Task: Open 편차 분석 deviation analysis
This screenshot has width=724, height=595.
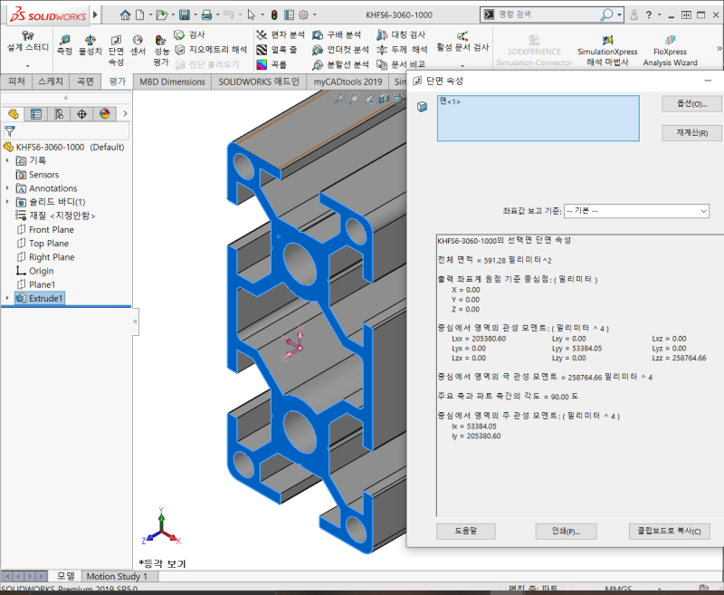Action: point(281,34)
